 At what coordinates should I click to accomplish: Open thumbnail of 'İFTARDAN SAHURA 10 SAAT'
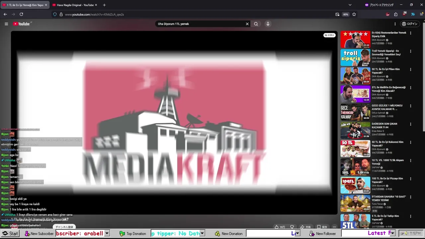click(355, 203)
